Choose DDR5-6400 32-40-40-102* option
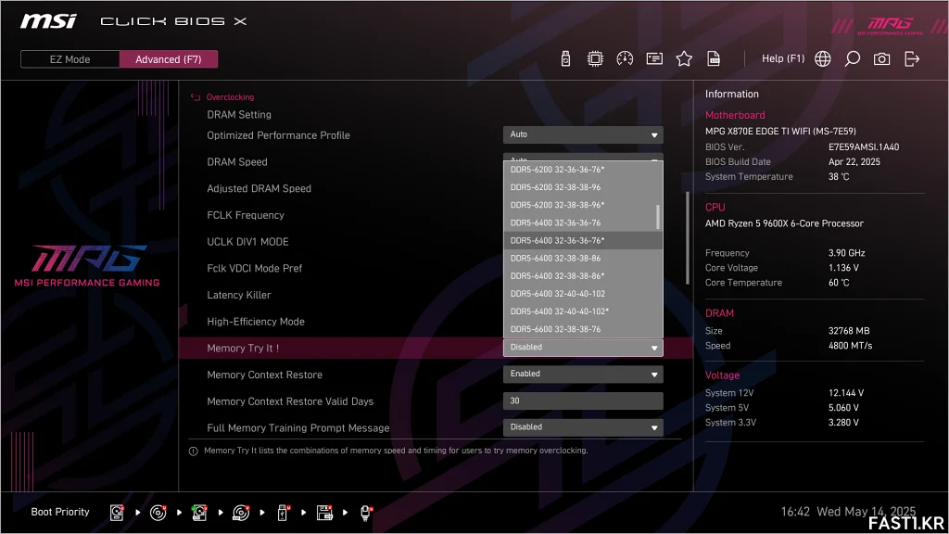This screenshot has height=534, width=949. point(583,311)
